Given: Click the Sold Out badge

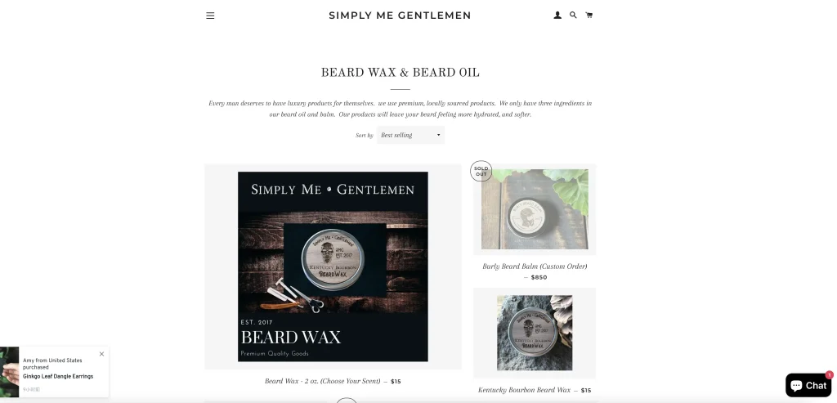Looking at the screenshot, I should (481, 171).
